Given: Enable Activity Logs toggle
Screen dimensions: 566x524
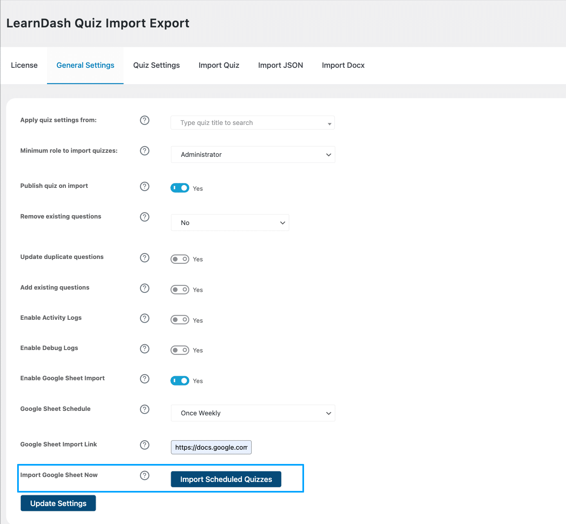Looking at the screenshot, I should point(180,320).
